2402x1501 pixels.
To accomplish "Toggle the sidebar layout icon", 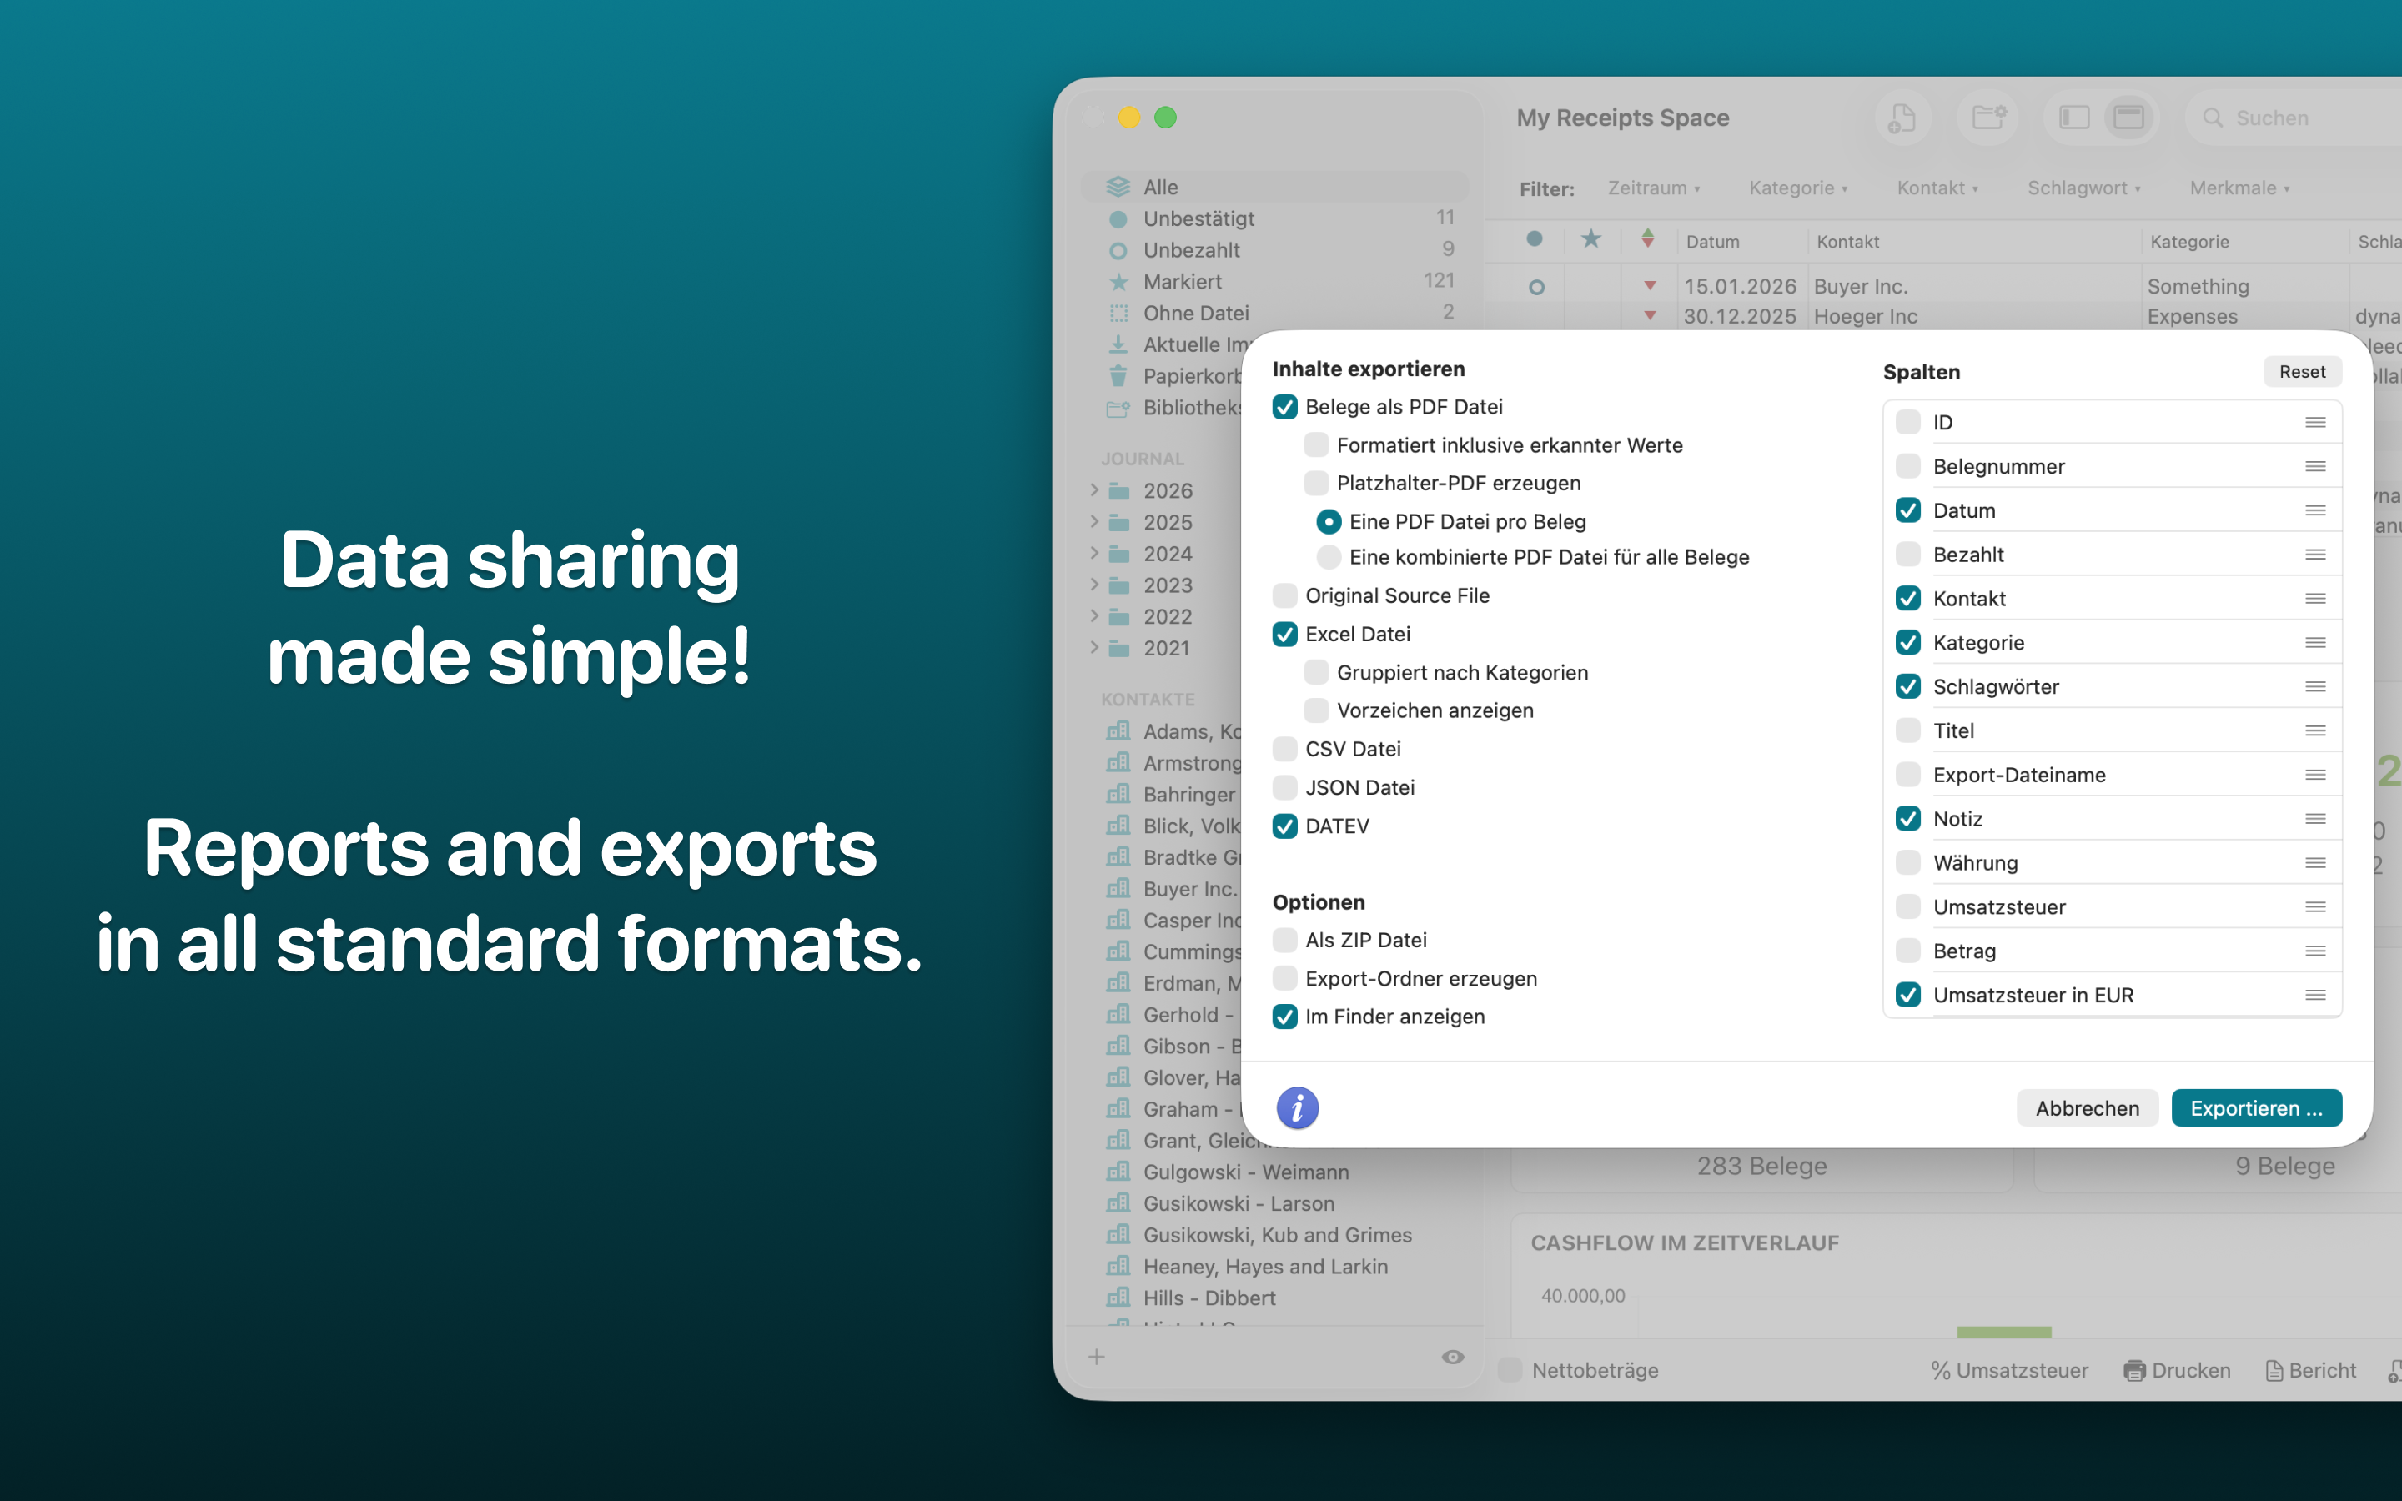I will 2073,117.
